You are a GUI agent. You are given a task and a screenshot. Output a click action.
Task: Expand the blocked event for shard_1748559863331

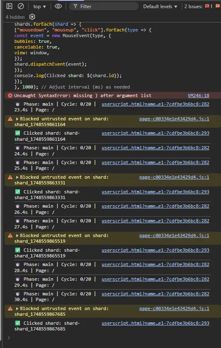pyautogui.click(x=17, y=177)
